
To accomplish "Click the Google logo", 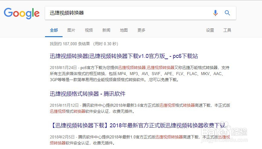I will pos(21,13).
